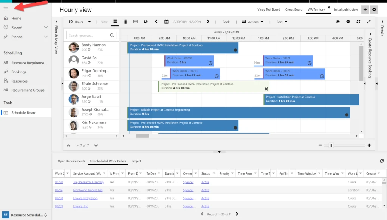This screenshot has width=387, height=220.
Task: Open work order 00220 link
Action: [x=59, y=182]
